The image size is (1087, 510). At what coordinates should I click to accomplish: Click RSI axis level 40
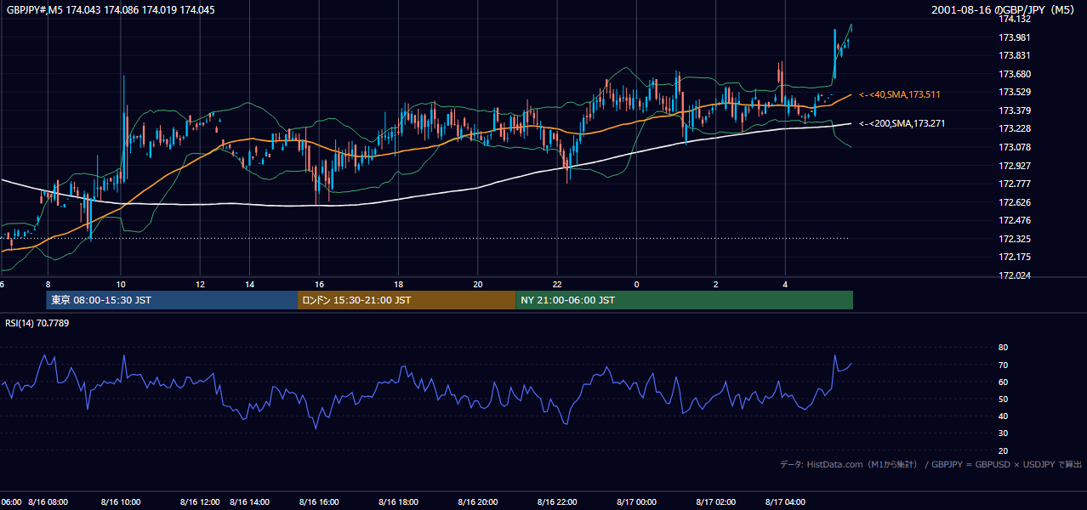coord(1003,416)
